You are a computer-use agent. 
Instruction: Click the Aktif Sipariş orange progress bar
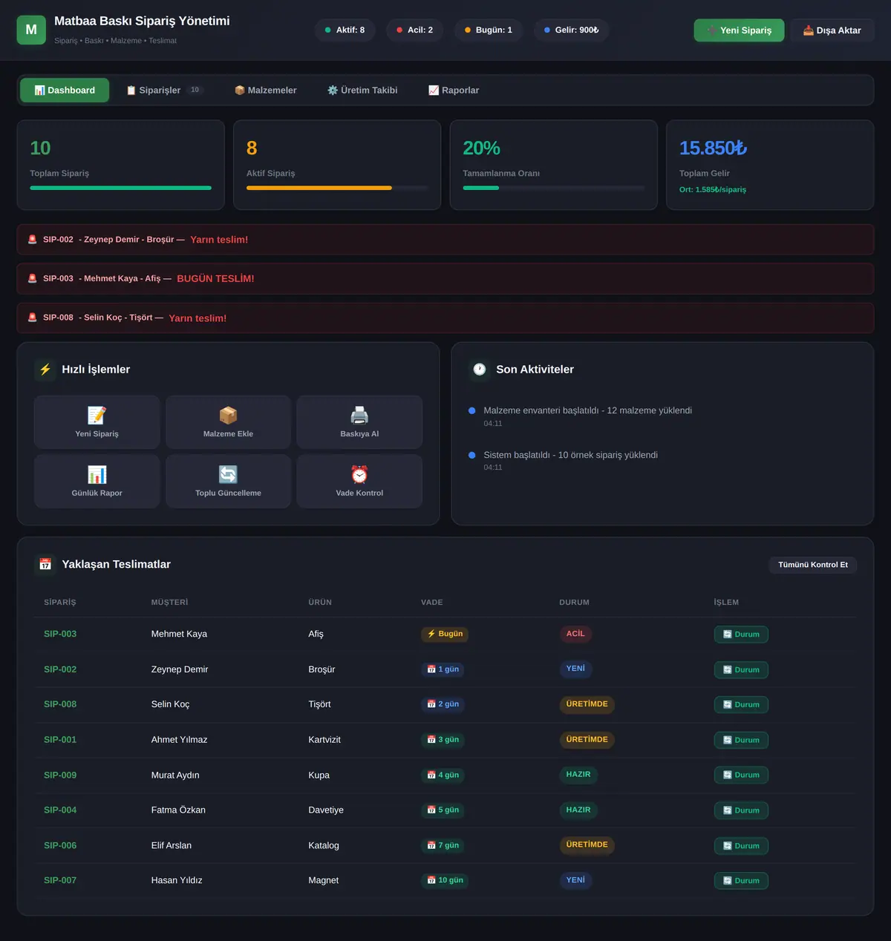coord(337,188)
